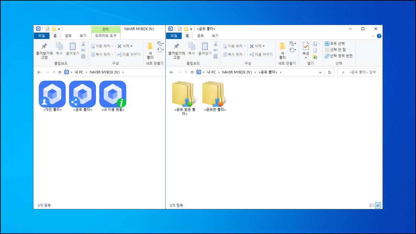Click 새 폴더 in the left window ribbon
The width and height of the screenshot is (416, 234).
pyautogui.click(x=150, y=51)
